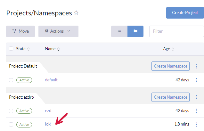
Task: Click the Create Project button
Action: 185,13
